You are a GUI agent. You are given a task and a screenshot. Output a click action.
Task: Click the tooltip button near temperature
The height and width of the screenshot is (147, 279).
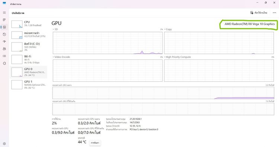(x=95, y=143)
